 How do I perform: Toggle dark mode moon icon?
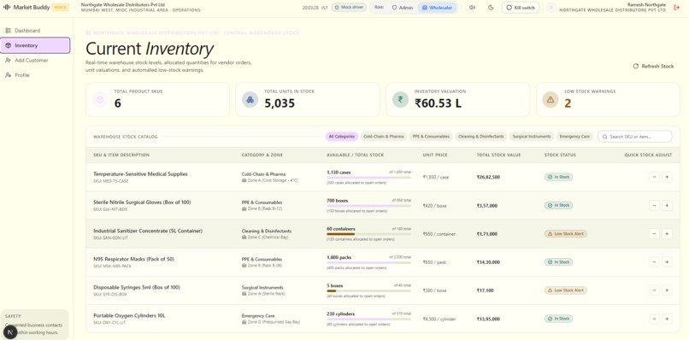(491, 8)
